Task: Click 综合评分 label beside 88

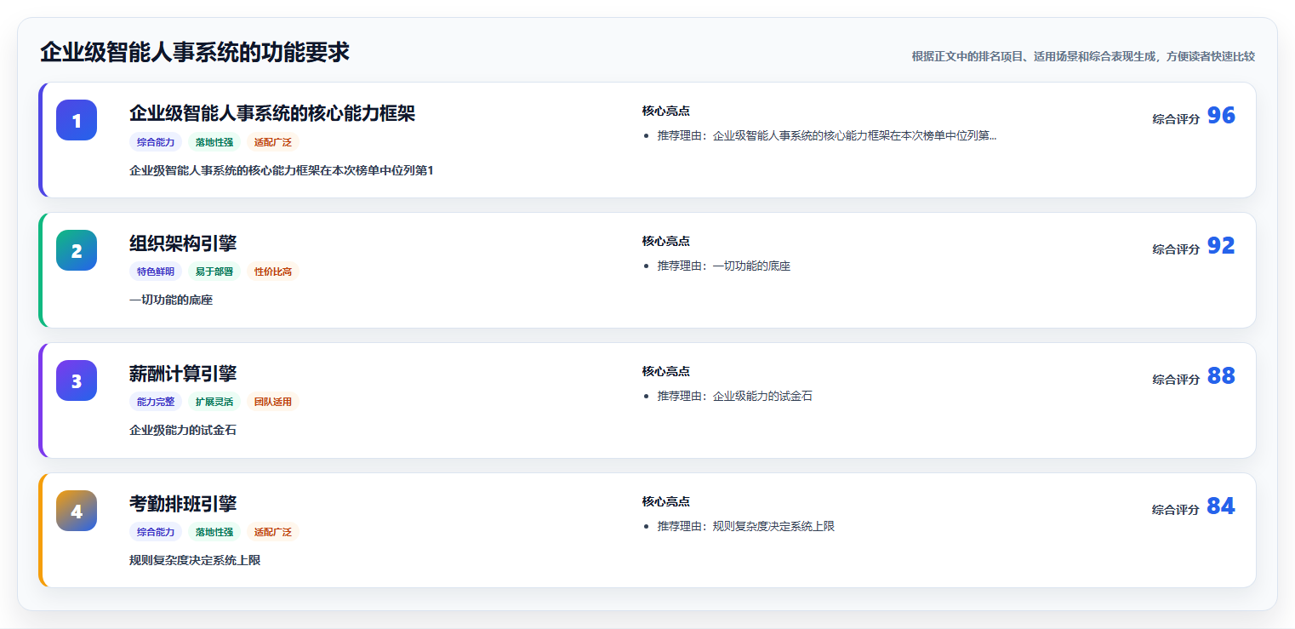Action: click(x=1176, y=380)
